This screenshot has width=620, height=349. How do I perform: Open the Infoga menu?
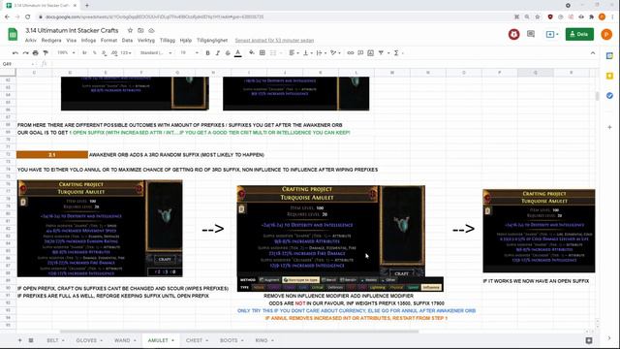(88, 41)
